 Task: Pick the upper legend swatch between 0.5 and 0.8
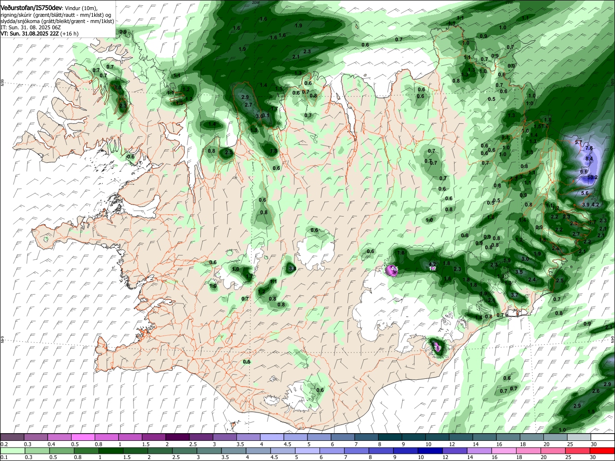[x=83, y=437]
